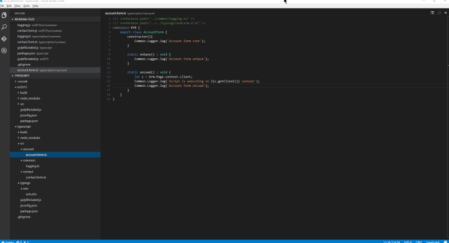The height and width of the screenshot is (243, 449).
Task: Click the icon between split and close editor
Action: 439,13
